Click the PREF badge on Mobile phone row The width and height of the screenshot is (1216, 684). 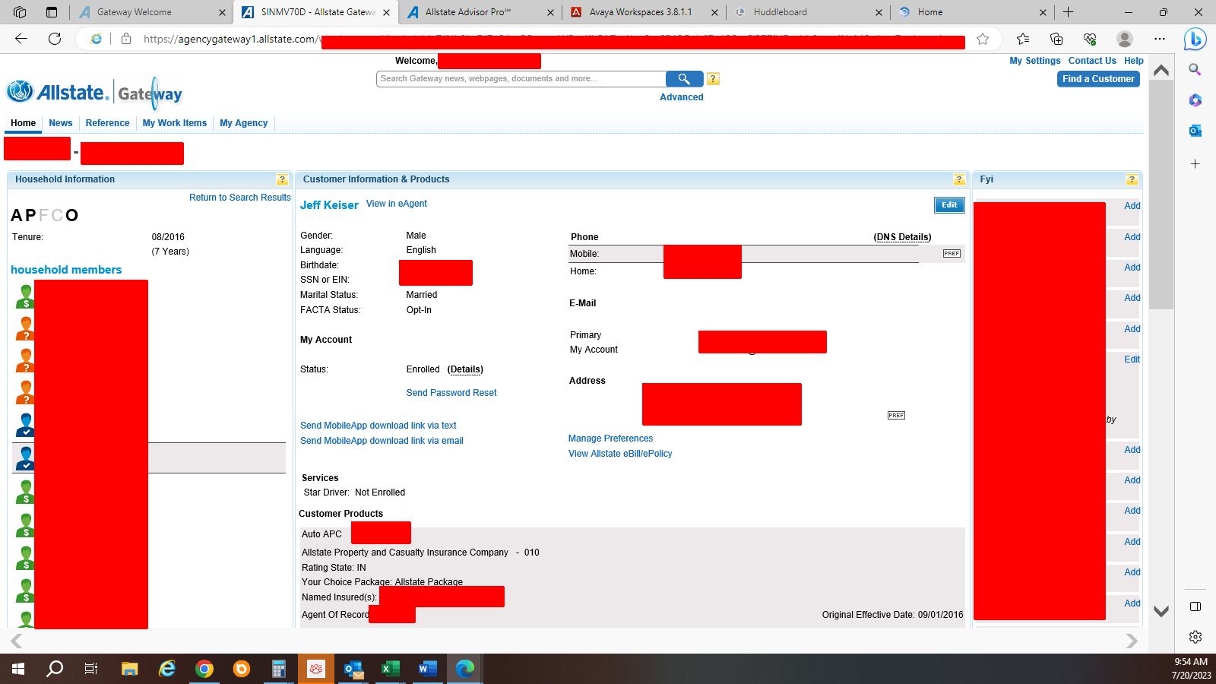coord(952,254)
